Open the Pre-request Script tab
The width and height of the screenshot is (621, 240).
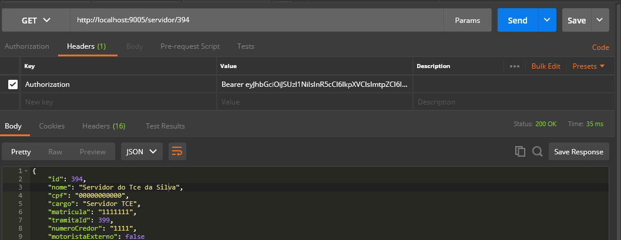click(x=190, y=46)
